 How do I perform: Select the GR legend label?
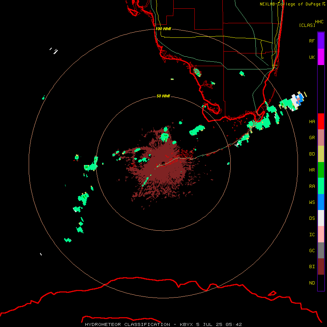(x=312, y=138)
